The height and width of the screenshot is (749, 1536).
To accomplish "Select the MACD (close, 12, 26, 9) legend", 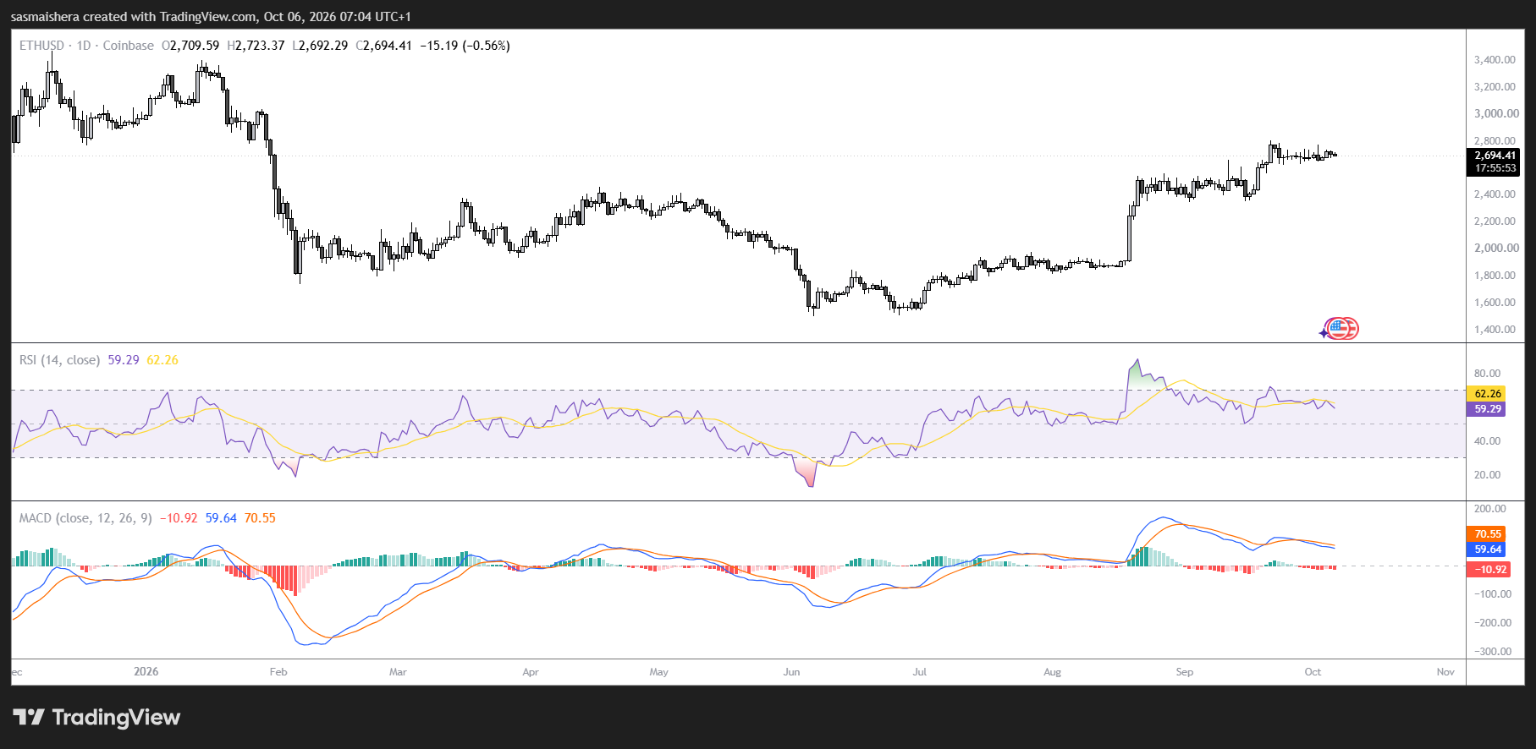I will [85, 518].
